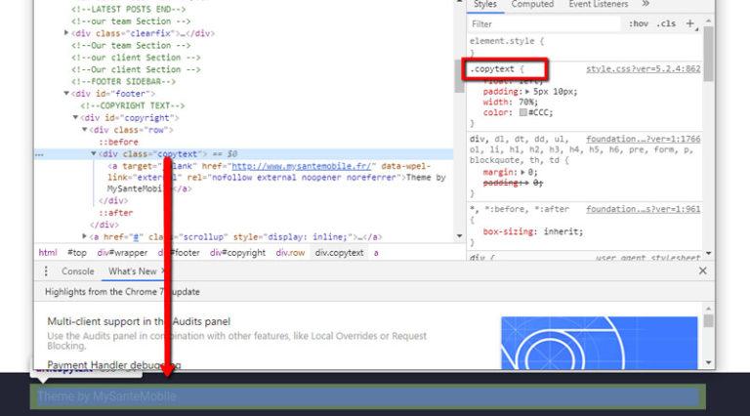Open the drawer three-dot menu beside Console
750x416 pixels.
click(x=46, y=270)
